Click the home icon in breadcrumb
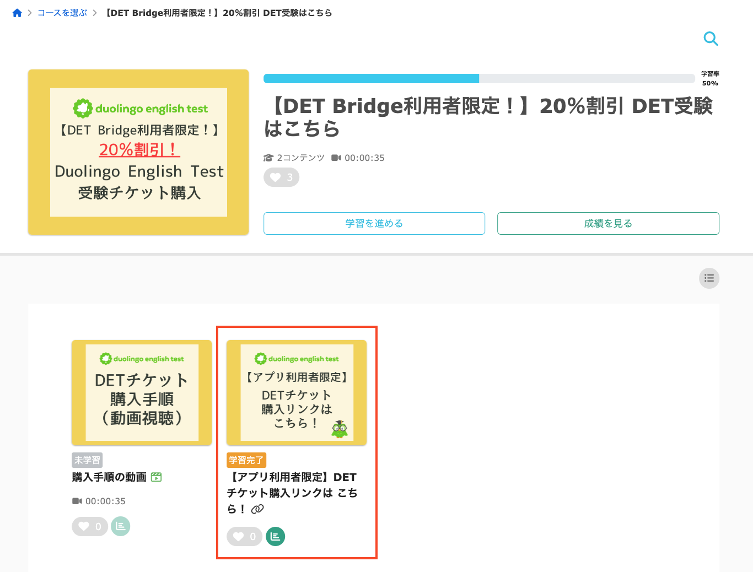The image size is (753, 572). point(17,13)
